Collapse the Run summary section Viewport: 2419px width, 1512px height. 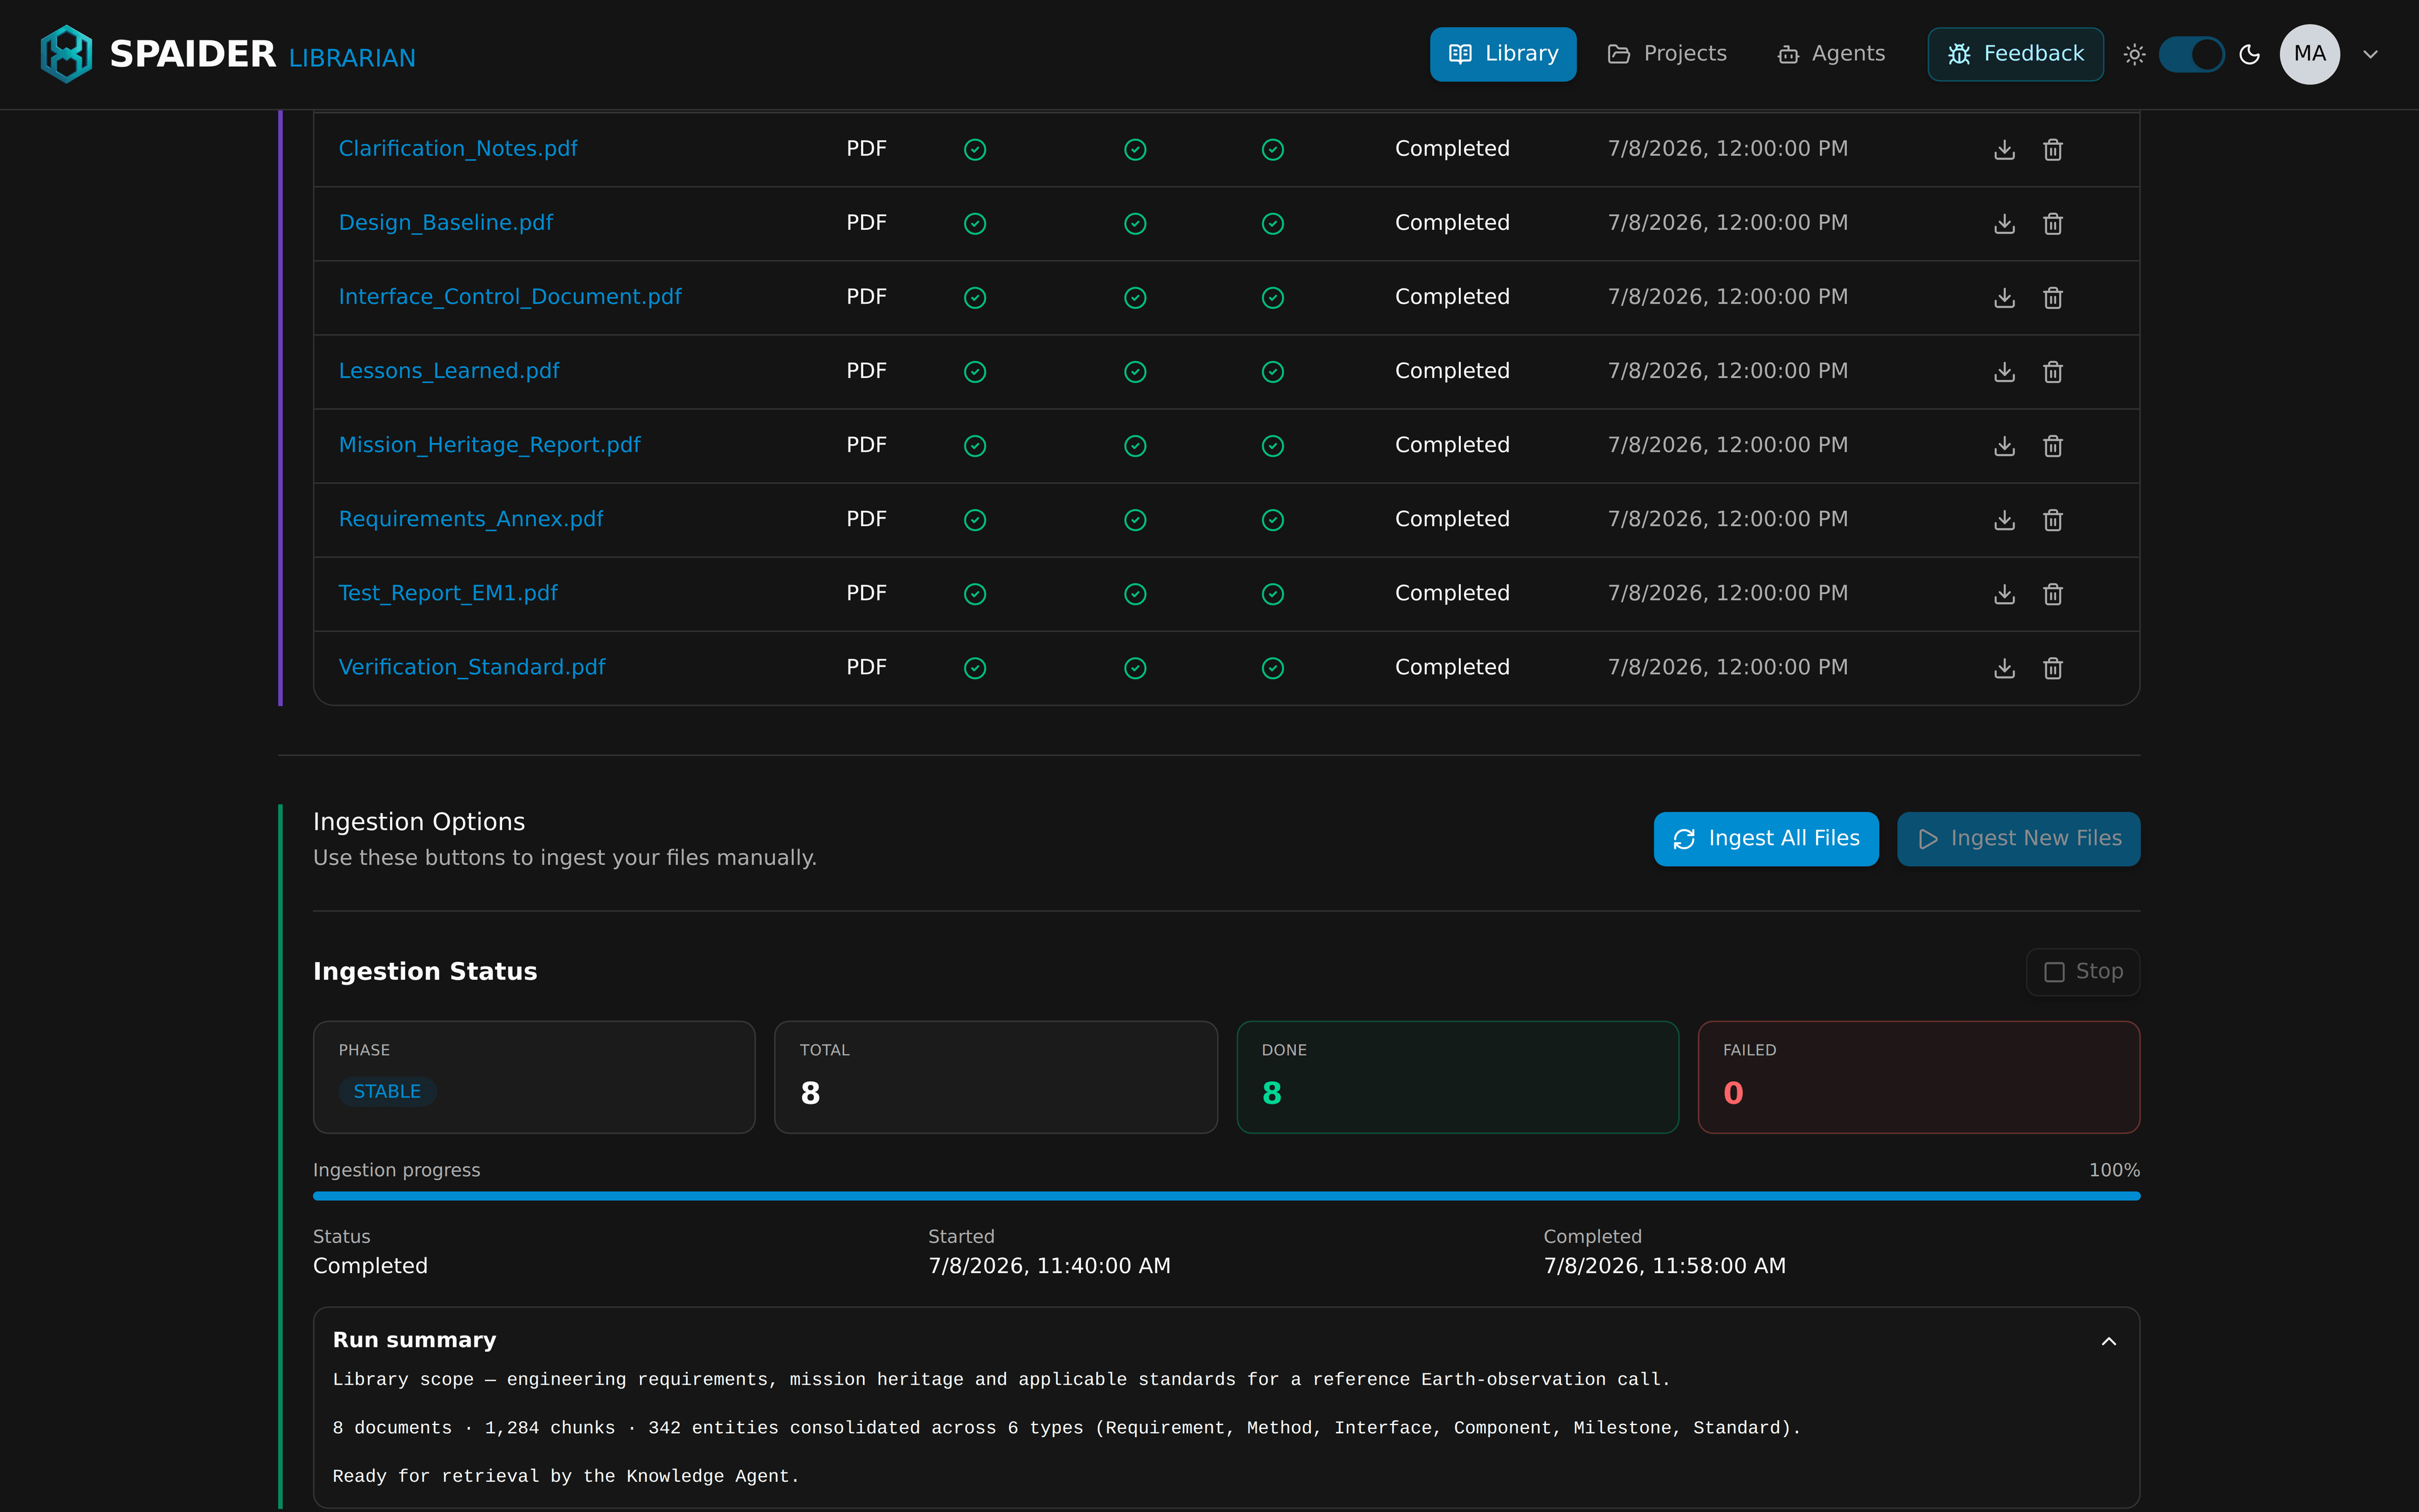(2108, 1341)
